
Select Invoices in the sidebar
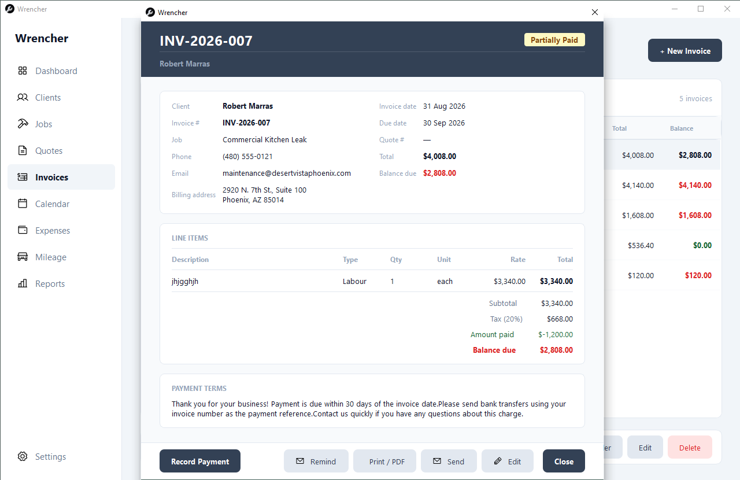(x=61, y=178)
